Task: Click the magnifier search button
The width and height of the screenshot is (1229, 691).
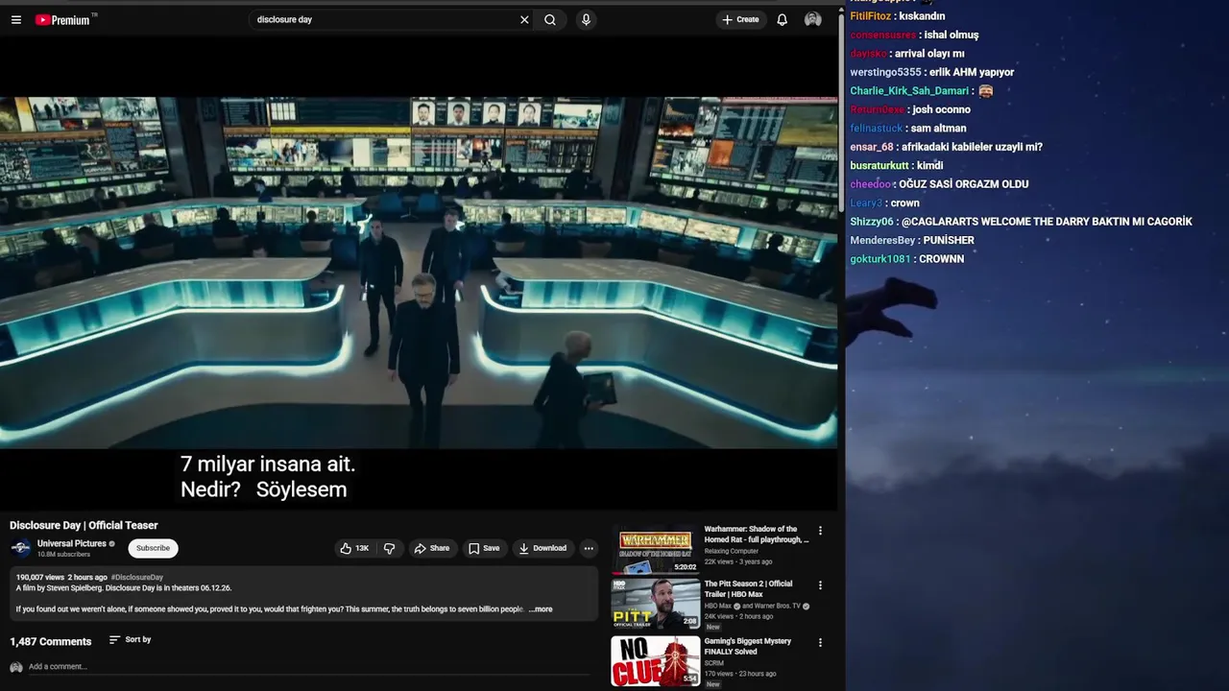Action: pyautogui.click(x=550, y=19)
